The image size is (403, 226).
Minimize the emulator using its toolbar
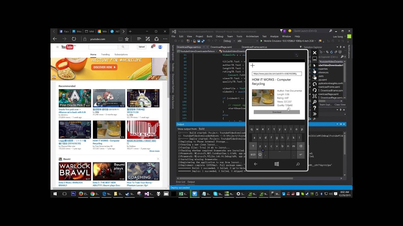tap(315, 59)
